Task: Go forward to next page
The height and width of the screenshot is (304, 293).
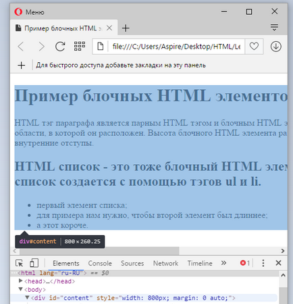Action: point(41,47)
